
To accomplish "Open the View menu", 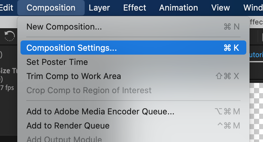I will pyautogui.click(x=221, y=8).
